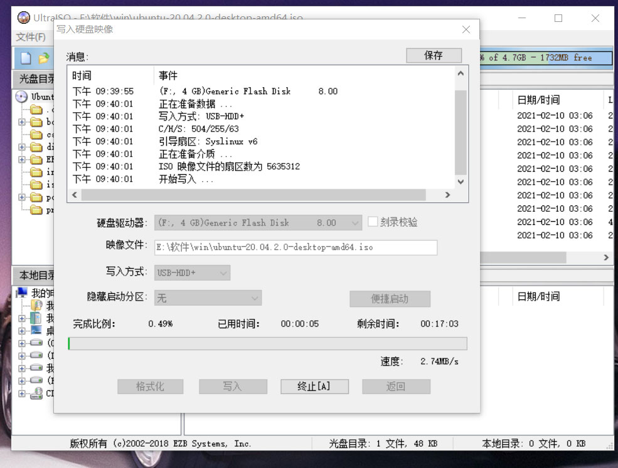
Task: Select the casper folder icon in disc tree
Action: point(36,135)
